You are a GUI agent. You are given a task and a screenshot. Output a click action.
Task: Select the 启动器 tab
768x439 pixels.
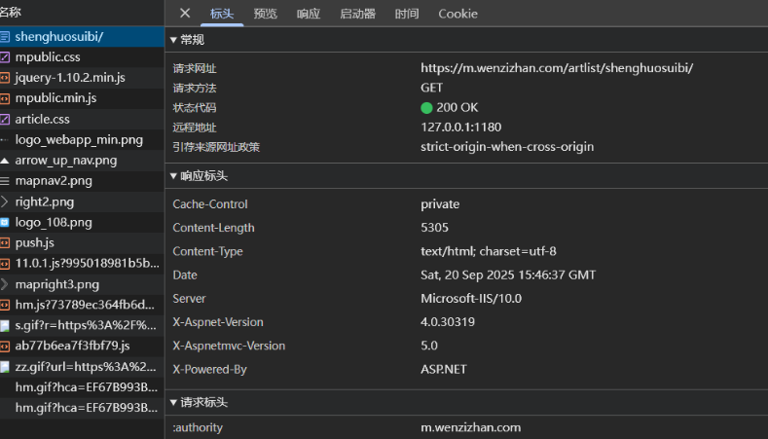click(357, 14)
